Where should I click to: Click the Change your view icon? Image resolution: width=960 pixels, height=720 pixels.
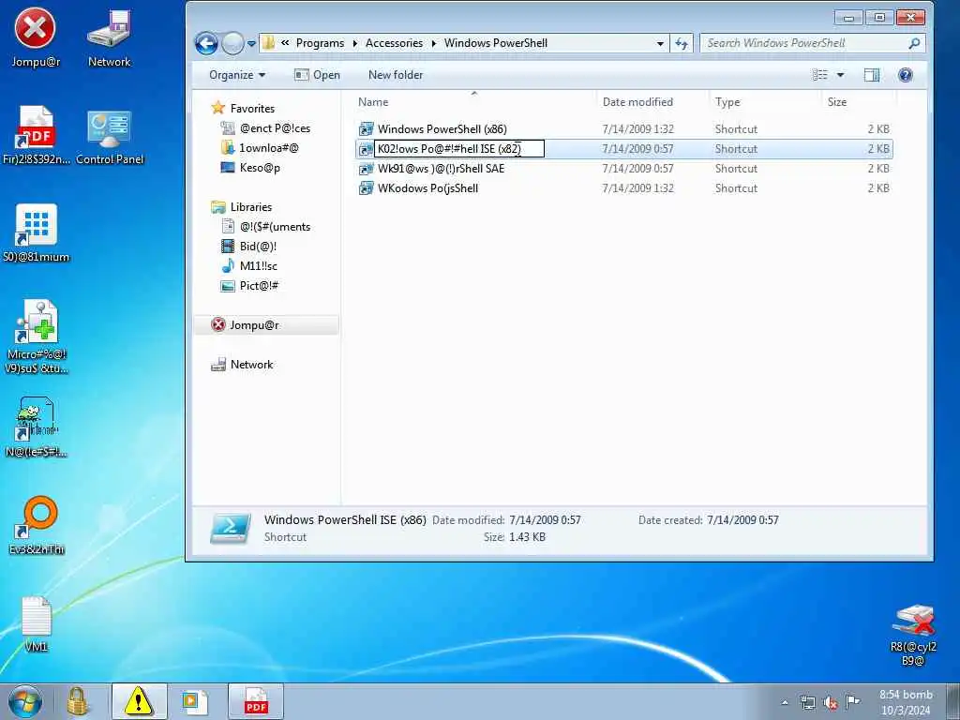point(819,75)
